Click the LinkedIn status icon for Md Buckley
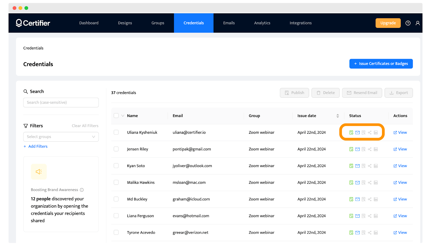Image resolution: width=431 pixels, height=246 pixels. (376, 199)
